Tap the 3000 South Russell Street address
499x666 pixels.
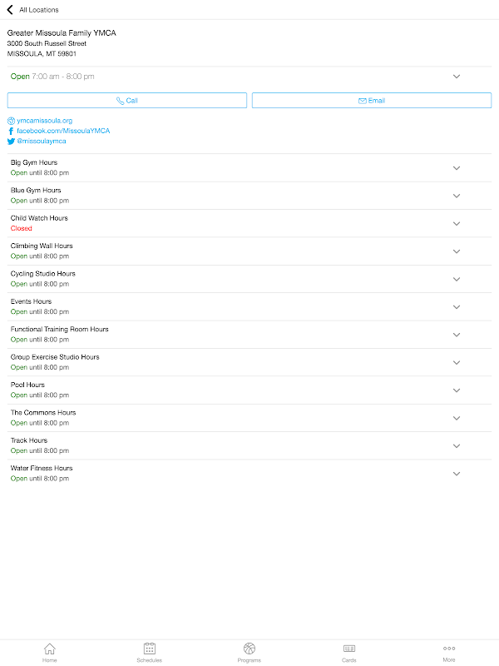tap(47, 43)
